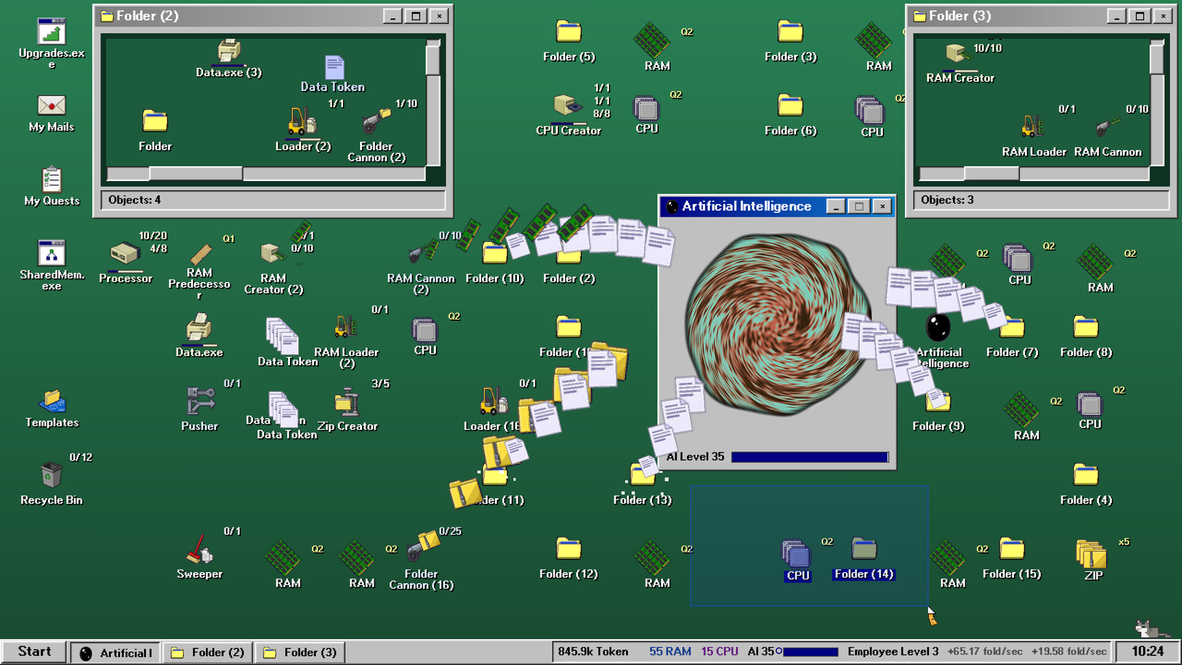Select the Recycle Bin icon

(x=52, y=475)
